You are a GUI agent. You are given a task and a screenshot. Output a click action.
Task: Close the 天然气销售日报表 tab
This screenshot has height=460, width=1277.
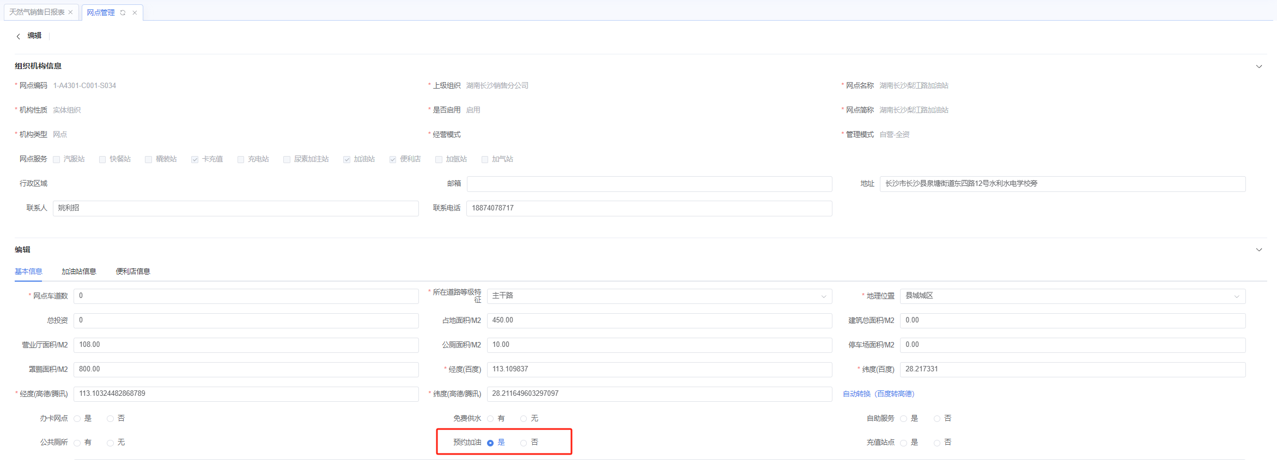point(70,12)
